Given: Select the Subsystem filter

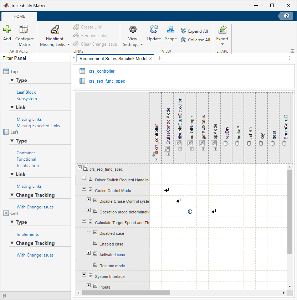Looking at the screenshot, I should pyautogui.click(x=27, y=99).
